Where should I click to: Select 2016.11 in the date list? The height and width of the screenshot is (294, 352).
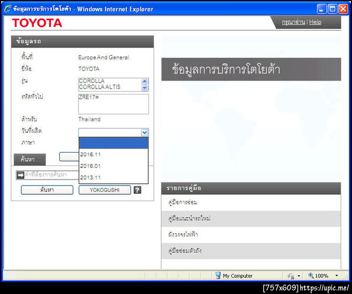click(113, 154)
